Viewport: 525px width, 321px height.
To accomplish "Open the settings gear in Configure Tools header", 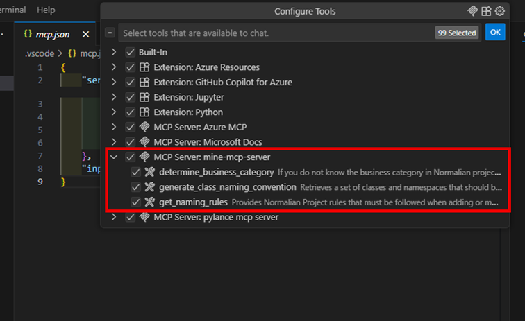I will click(499, 11).
